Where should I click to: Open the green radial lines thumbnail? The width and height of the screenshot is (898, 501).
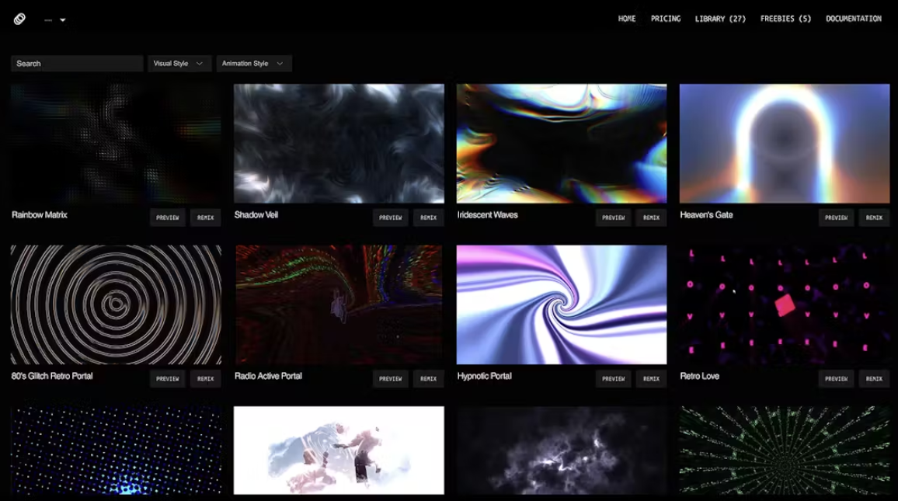(785, 451)
